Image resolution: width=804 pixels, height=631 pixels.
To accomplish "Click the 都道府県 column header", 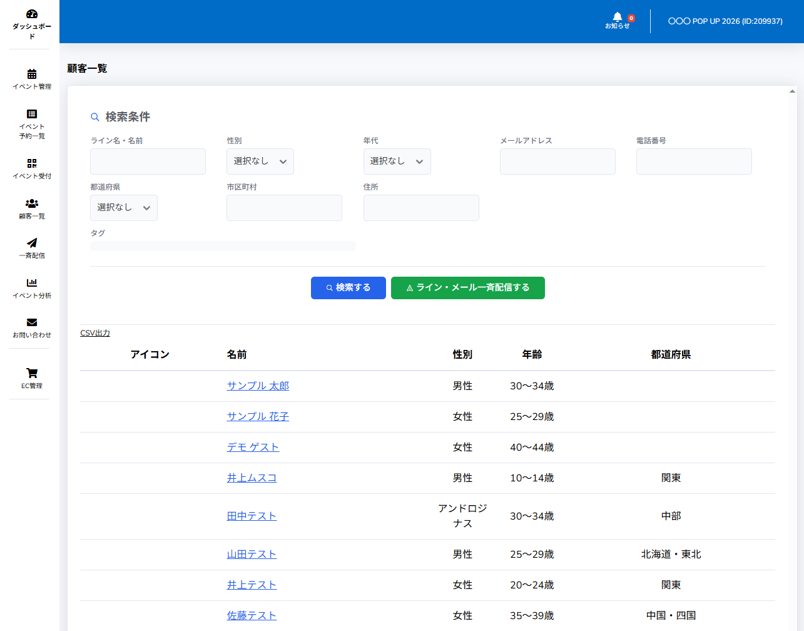I will click(671, 354).
